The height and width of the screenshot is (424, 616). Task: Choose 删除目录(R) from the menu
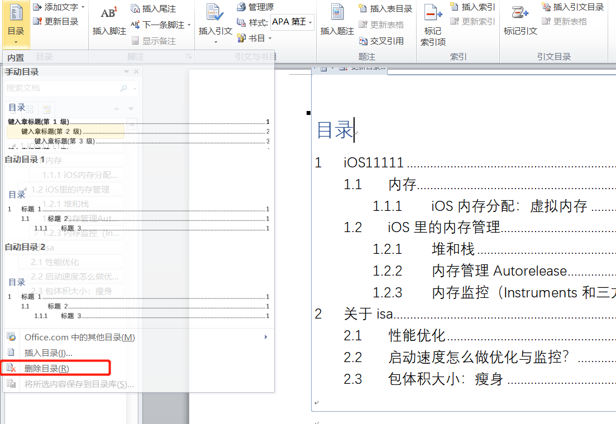pos(47,369)
